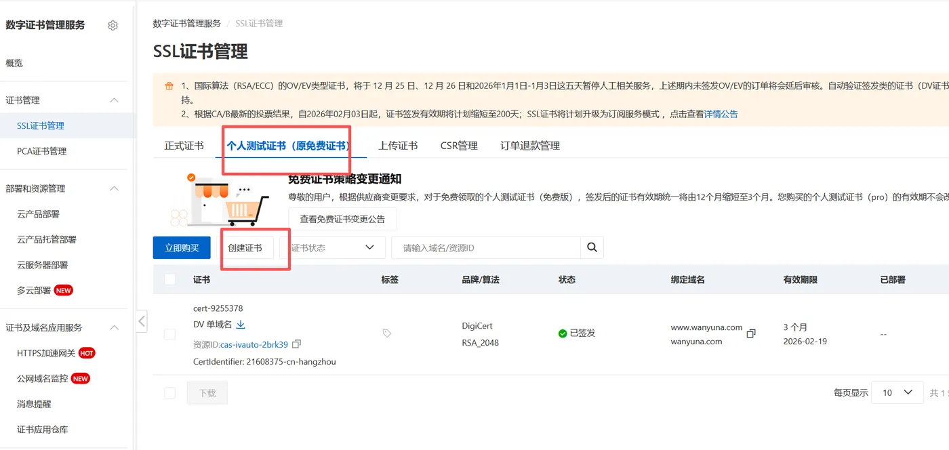Open the resource ID link cas-ivauto-2brk39

[x=254, y=344]
